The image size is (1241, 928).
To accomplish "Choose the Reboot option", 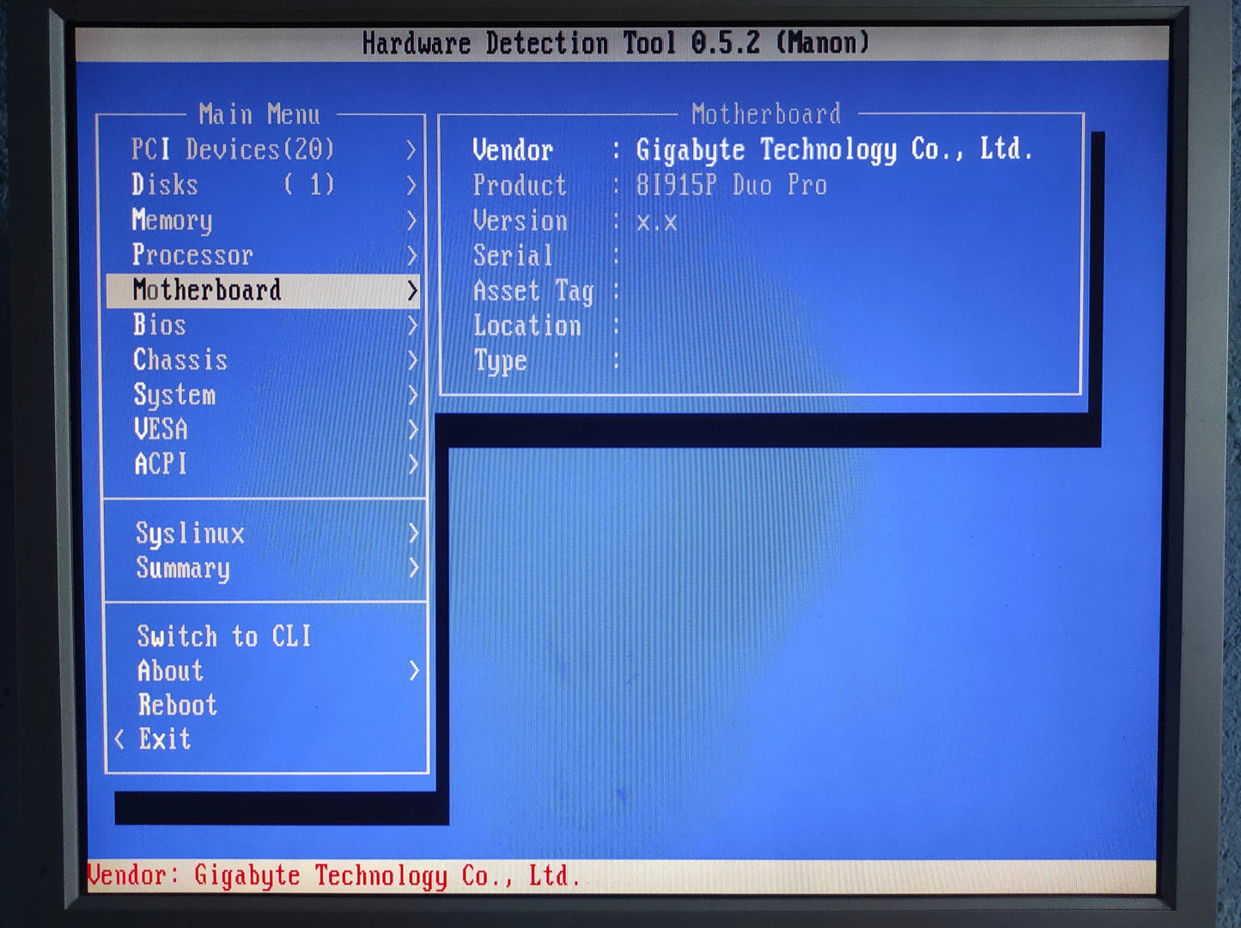I will point(178,705).
